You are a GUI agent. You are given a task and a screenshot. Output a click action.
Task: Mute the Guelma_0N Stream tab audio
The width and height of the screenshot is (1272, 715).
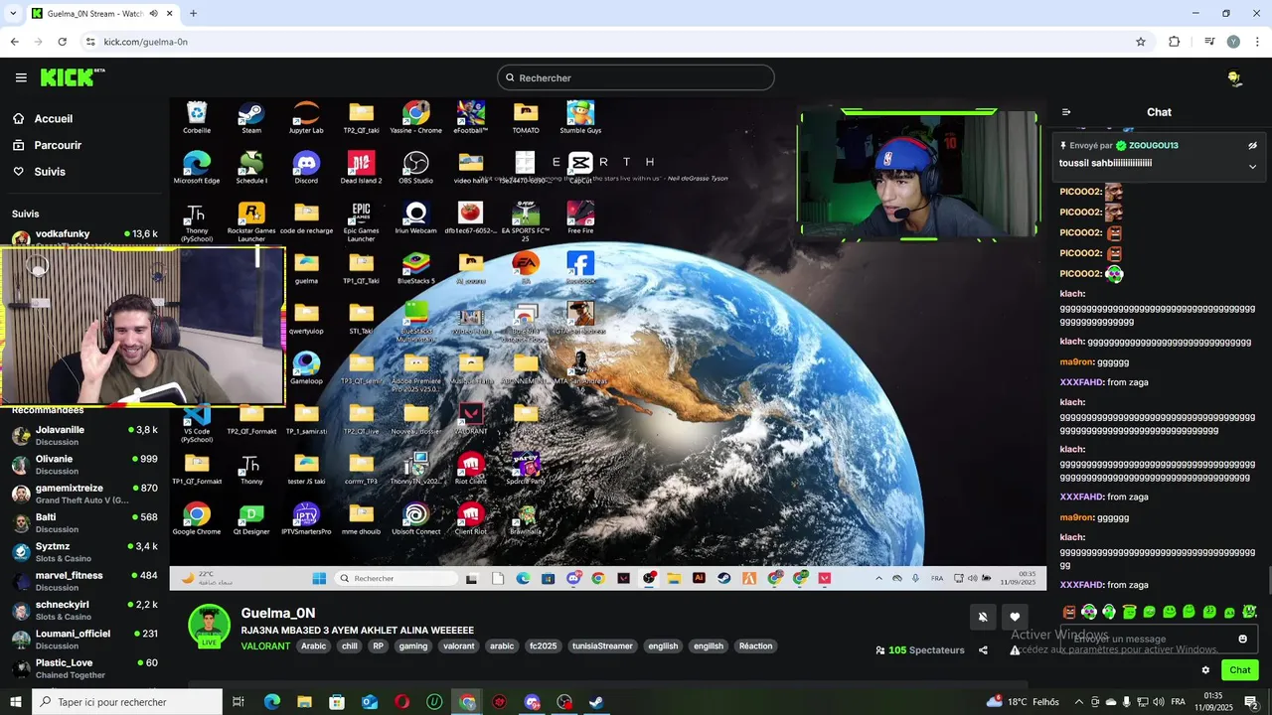pyautogui.click(x=154, y=14)
